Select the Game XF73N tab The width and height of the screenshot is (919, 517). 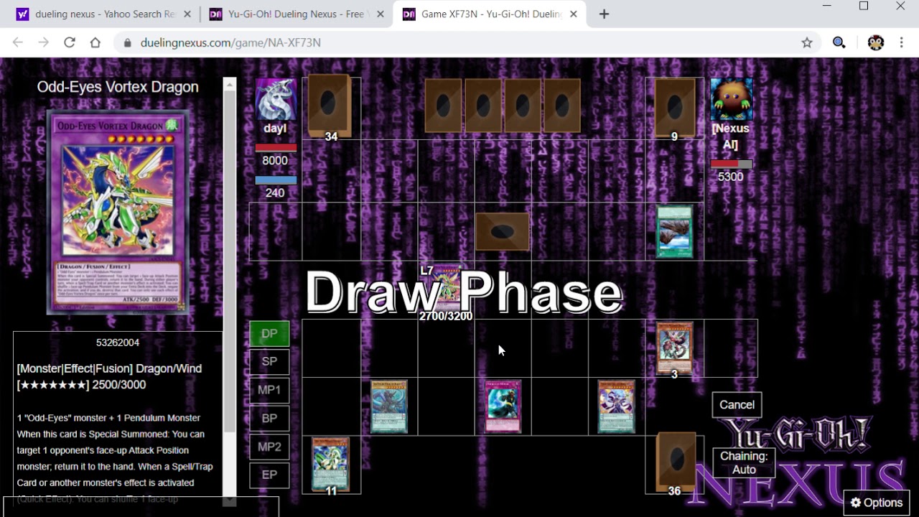(490, 14)
